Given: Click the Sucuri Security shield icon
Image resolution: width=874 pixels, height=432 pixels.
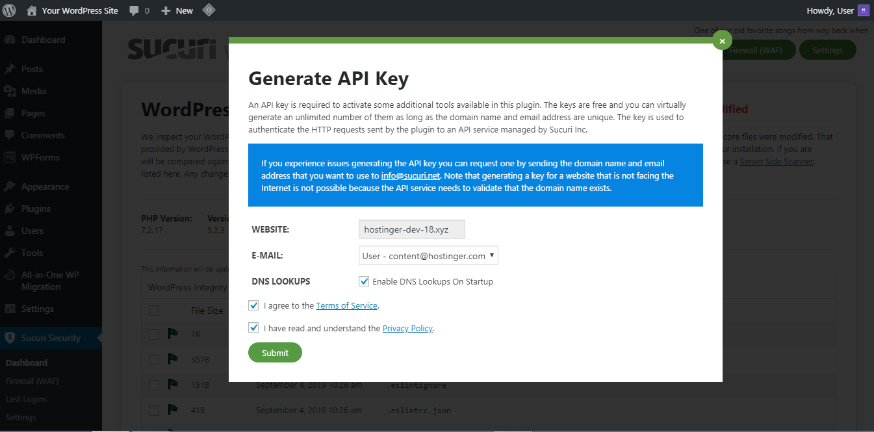Looking at the screenshot, I should (10, 338).
